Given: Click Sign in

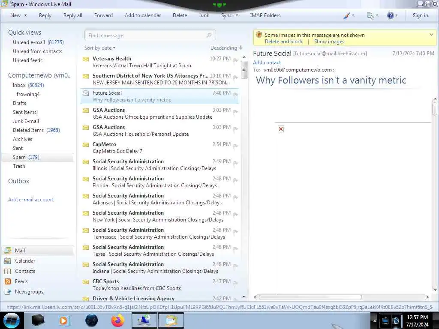Looking at the screenshot, I should pos(420,15).
